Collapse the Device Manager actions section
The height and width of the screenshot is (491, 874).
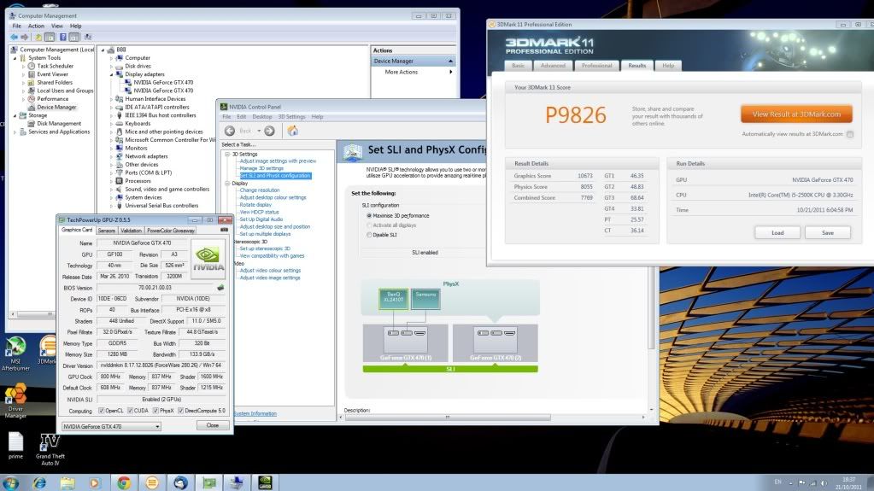pyautogui.click(x=450, y=61)
